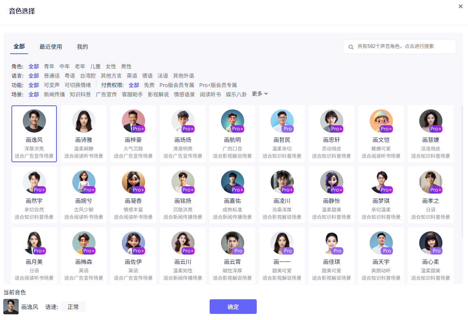468x320 pixels.
Task: Open the 我的 tab
Action: [82, 47]
